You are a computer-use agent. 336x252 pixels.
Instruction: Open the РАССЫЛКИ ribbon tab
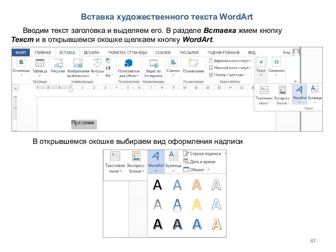click(189, 52)
